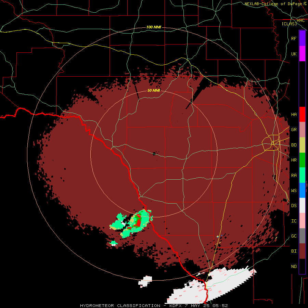Click the [CLAS] units label
The image size is (308, 308).
pos(289,24)
